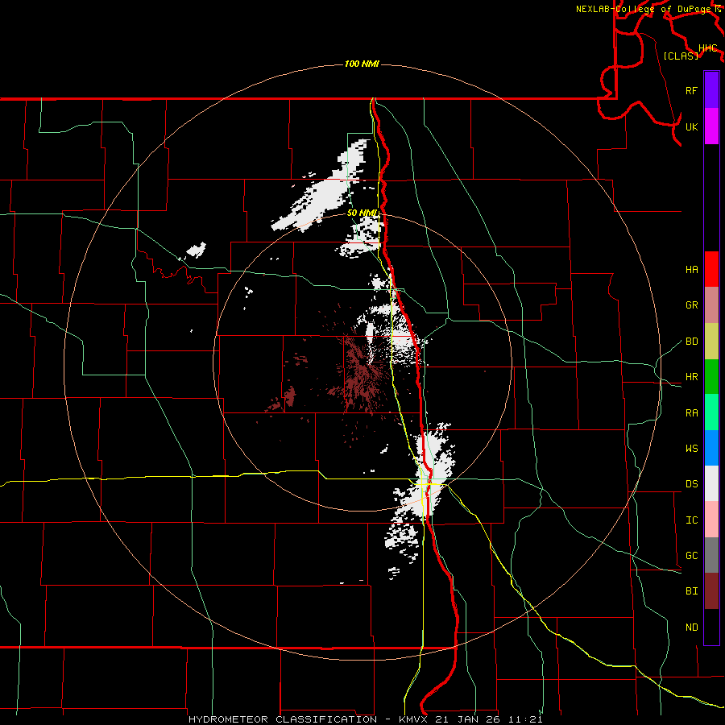
Task: Click the GC legend label
Action: point(691,555)
